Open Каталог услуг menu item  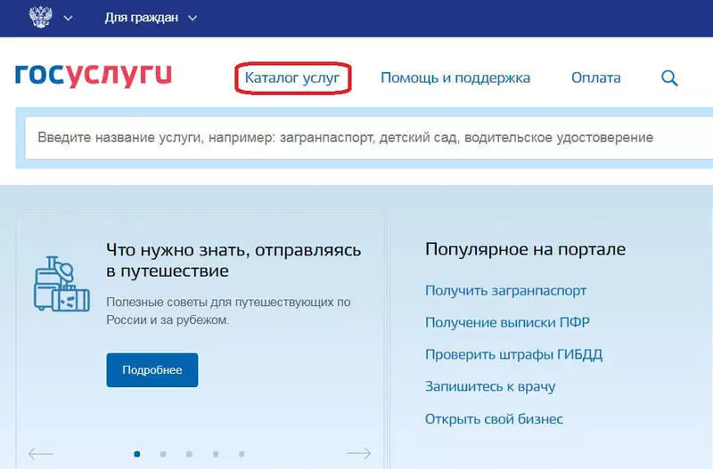click(292, 77)
